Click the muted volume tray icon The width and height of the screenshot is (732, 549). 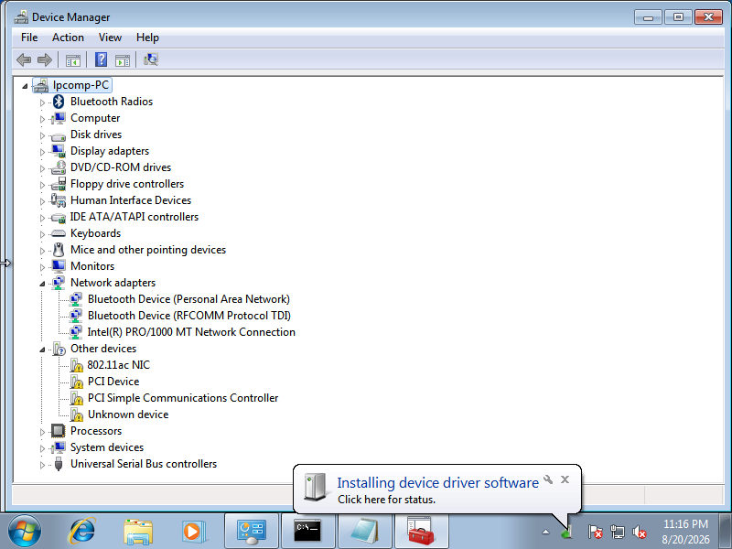tap(639, 532)
